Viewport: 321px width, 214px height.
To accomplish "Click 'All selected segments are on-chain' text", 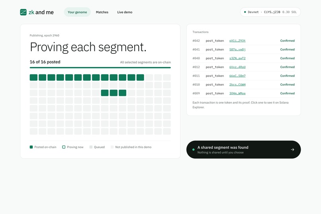I will (x=145, y=62).
